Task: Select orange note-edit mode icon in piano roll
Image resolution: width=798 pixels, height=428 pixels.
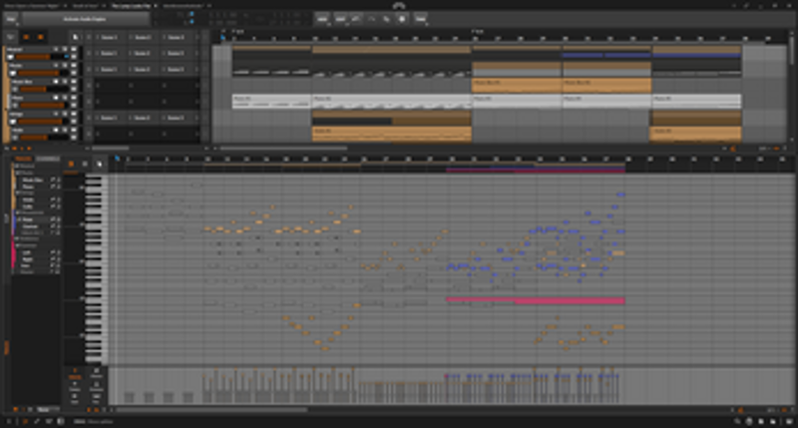Action: click(x=71, y=164)
